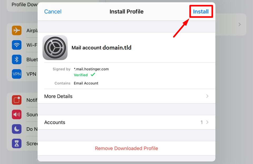Tap Remove Downloaded Profile
Image resolution: width=253 pixels, height=164 pixels.
coord(126,148)
